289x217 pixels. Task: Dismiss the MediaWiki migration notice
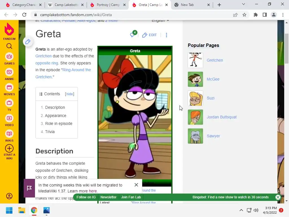click(x=136, y=185)
